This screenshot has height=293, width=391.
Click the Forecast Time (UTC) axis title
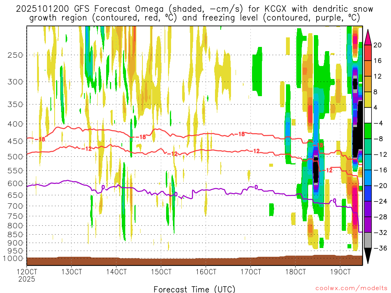coord(195,288)
